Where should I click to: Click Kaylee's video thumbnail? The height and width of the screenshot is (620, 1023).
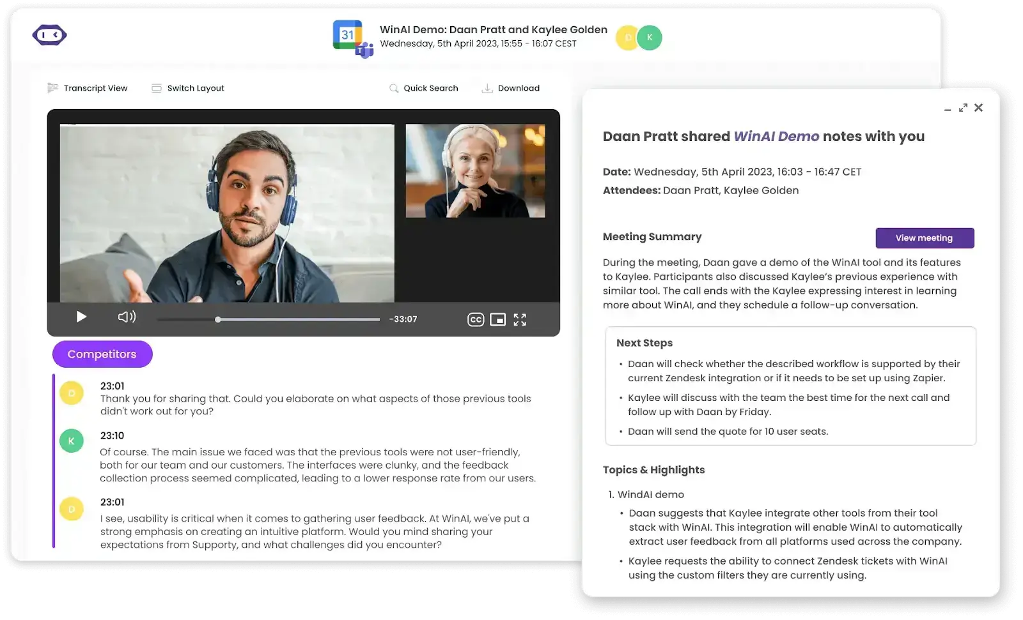coord(475,170)
